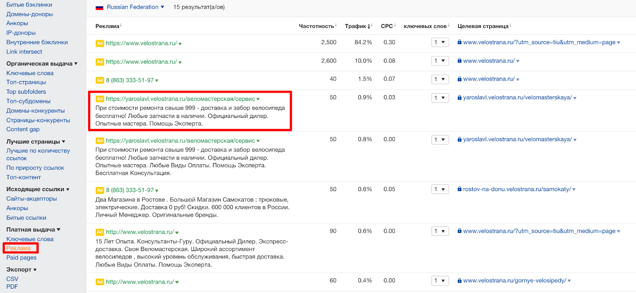Image resolution: width=636 pixels, height=293 pixels.
Task: Click the Russian Federation flag icon
Action: (x=99, y=8)
